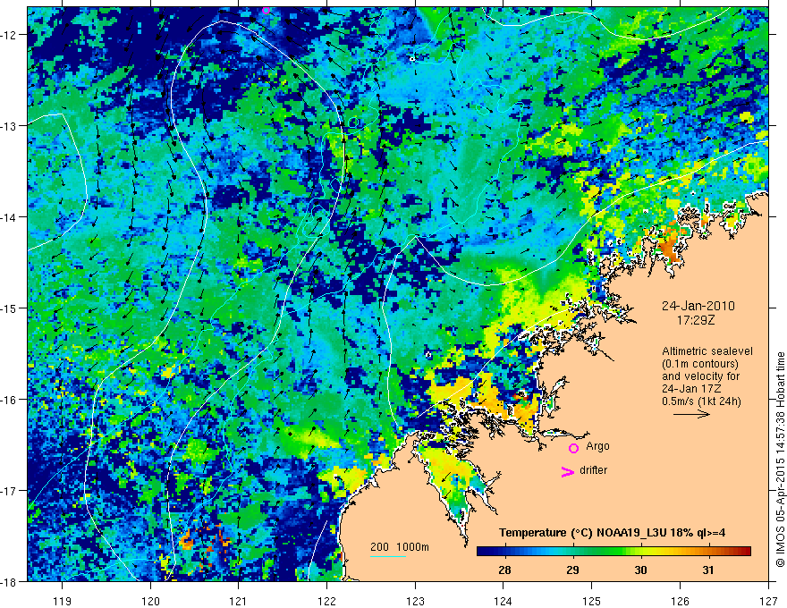
Task: Click longitude axis label '126'
Action: click(680, 602)
